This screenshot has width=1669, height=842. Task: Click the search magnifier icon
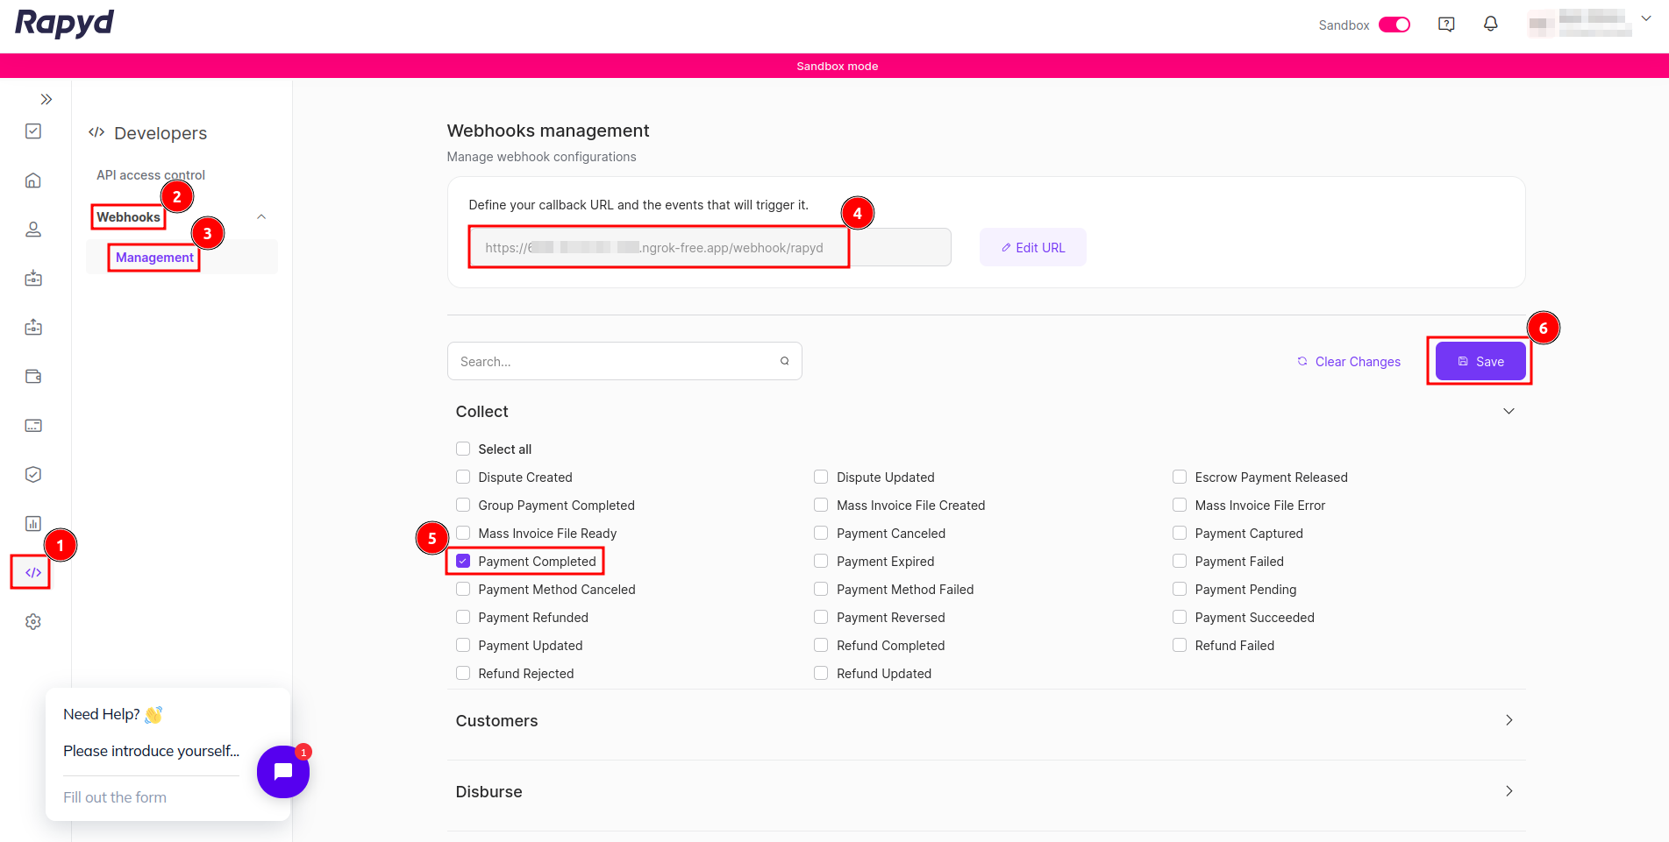785,361
